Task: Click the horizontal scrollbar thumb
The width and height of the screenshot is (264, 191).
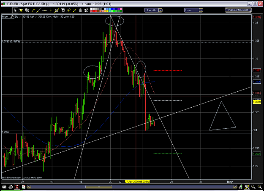Action: point(99,186)
